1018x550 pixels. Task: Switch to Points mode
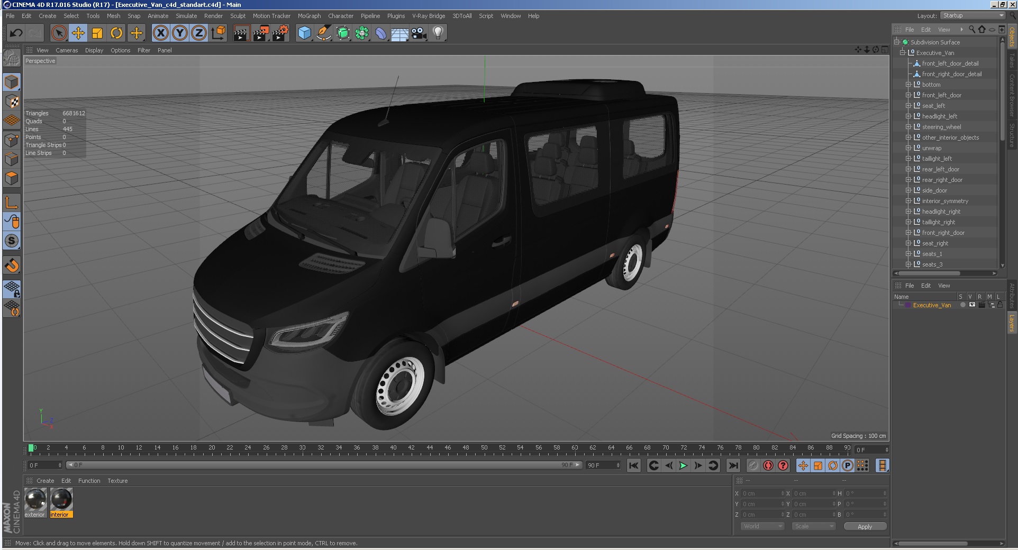point(12,140)
